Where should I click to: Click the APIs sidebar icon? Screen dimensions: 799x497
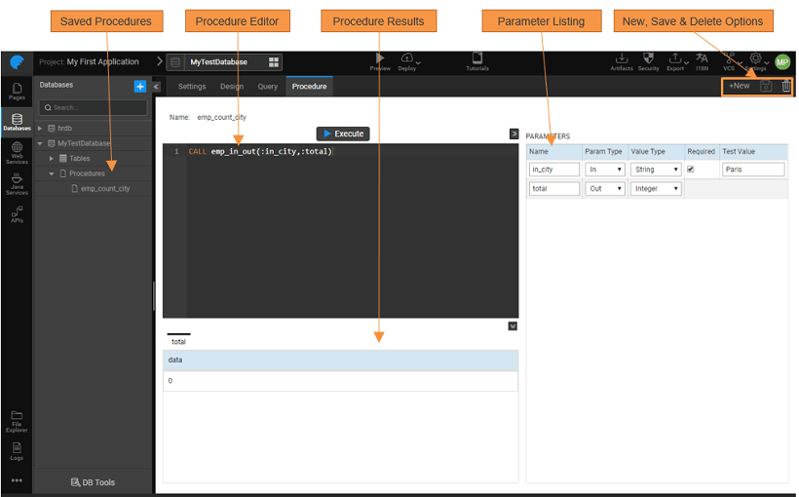point(17,213)
